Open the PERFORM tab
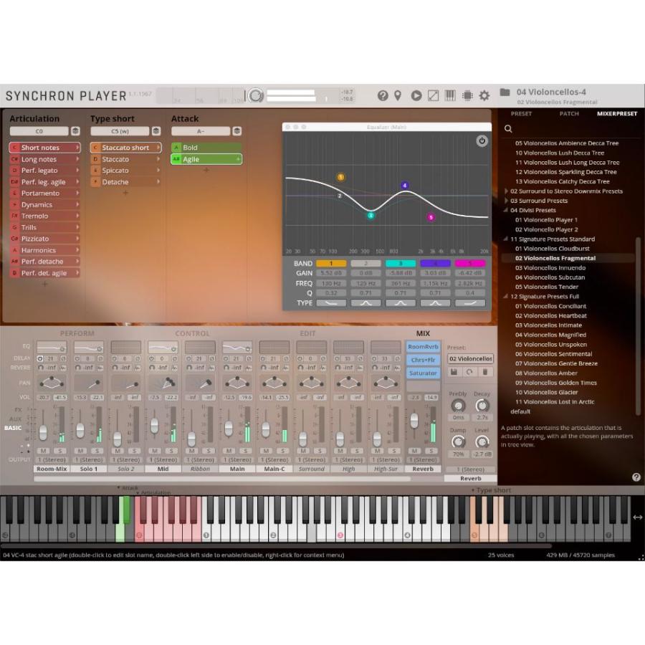This screenshot has height=645, width=645. tap(77, 333)
